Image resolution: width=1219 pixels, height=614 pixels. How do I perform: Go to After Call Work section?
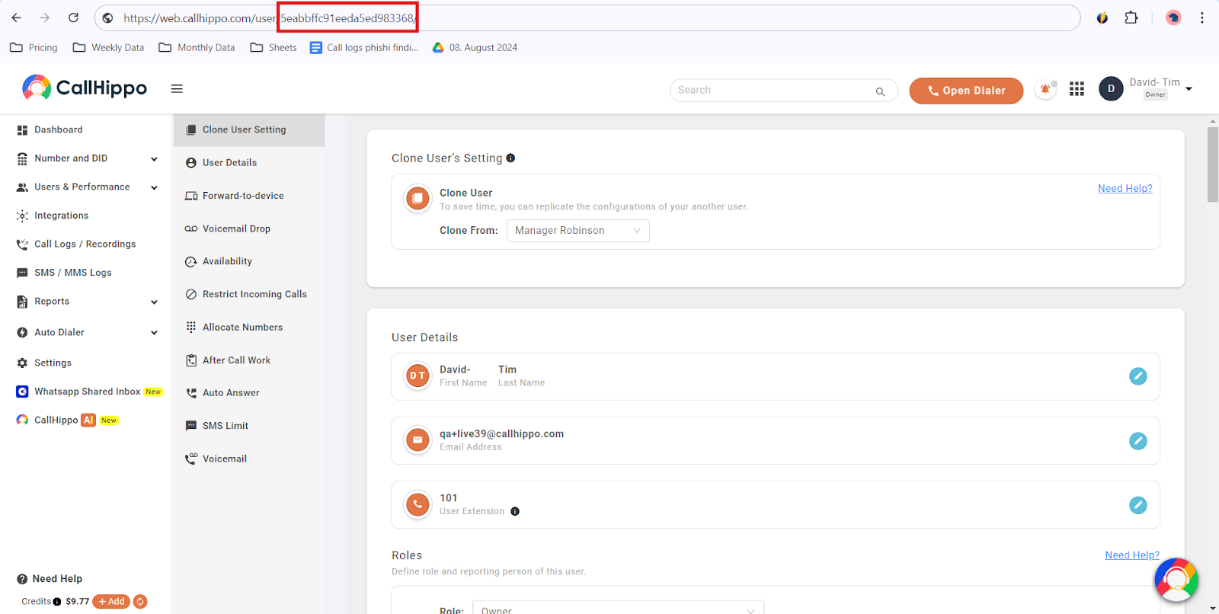236,360
